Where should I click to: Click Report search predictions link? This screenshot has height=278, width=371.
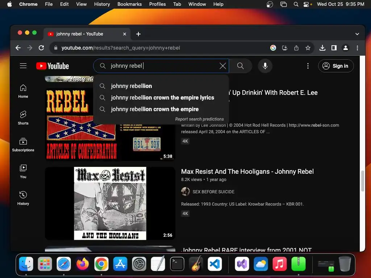(x=200, y=119)
